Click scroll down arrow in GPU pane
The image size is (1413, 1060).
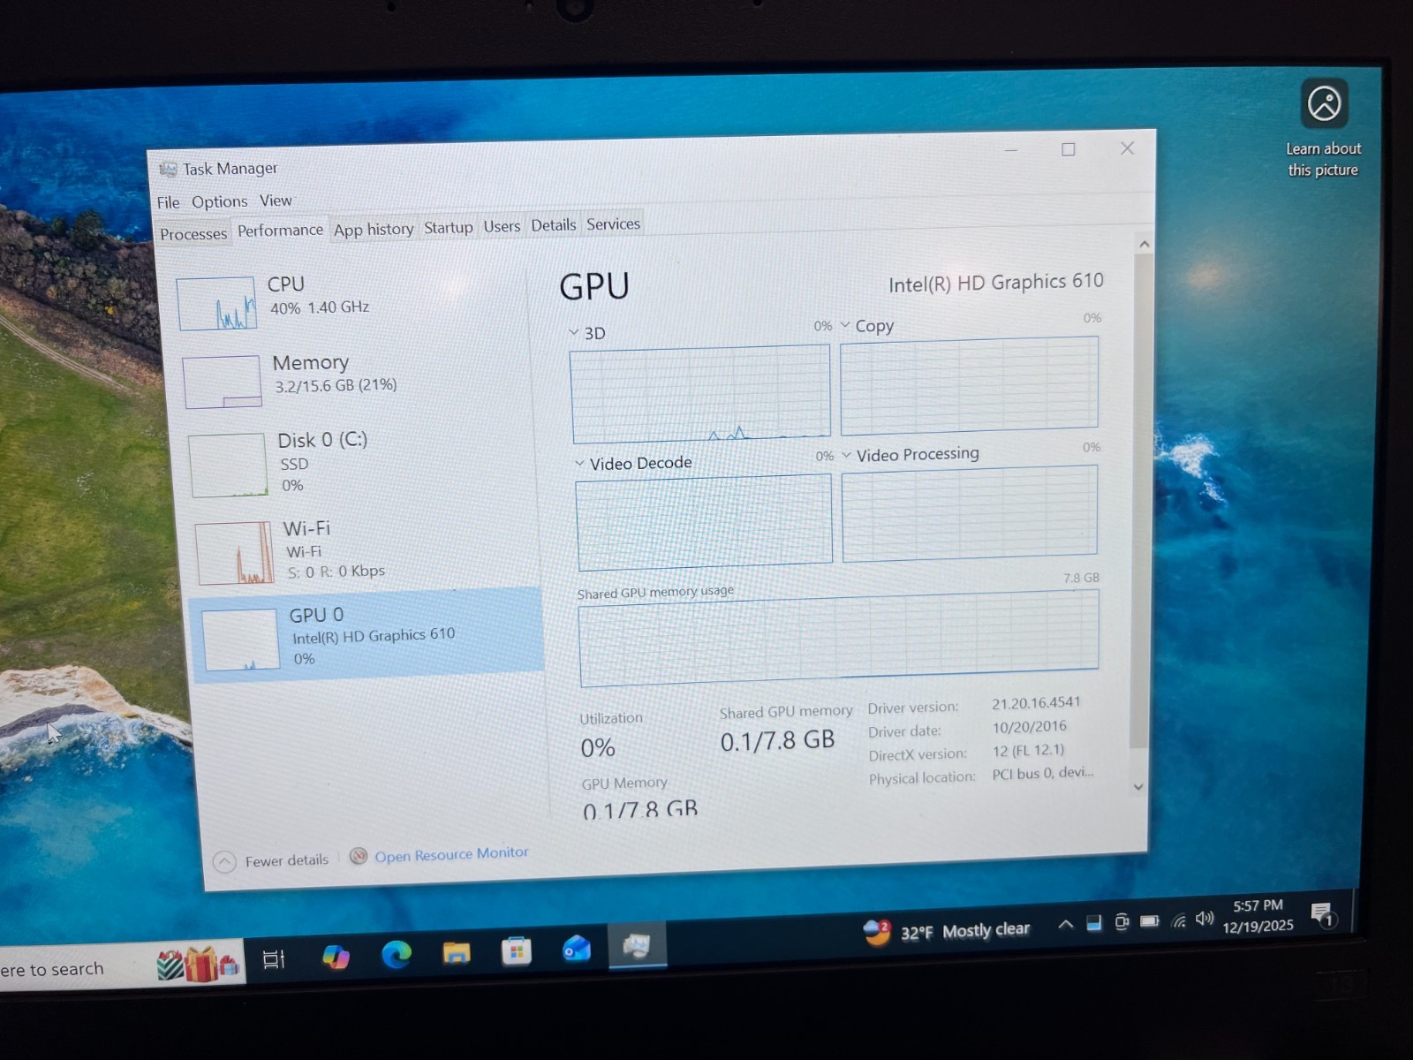[x=1138, y=786]
